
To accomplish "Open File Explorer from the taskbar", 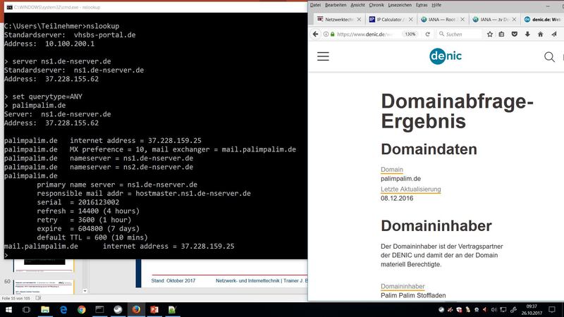I will coord(45,309).
